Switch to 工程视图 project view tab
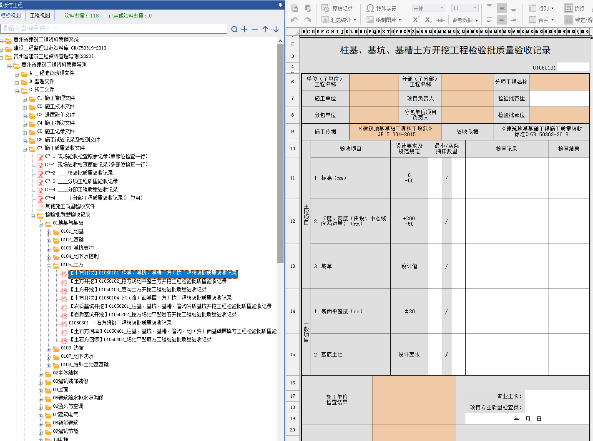 40,15
